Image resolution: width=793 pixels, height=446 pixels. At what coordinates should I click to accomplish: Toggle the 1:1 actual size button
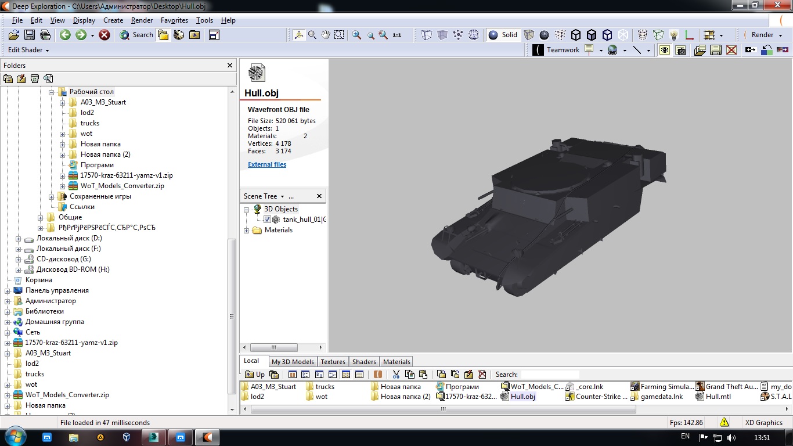coord(397,35)
